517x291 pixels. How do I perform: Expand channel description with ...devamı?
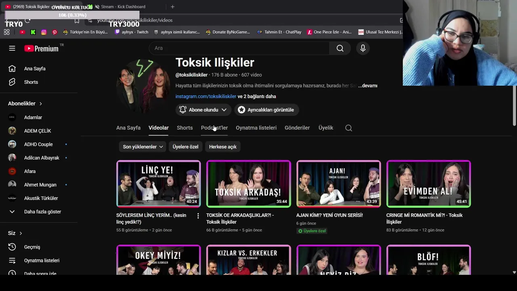coord(368,86)
